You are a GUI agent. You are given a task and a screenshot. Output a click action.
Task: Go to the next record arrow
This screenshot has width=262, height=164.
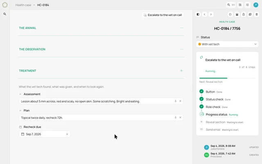[x=211, y=14]
